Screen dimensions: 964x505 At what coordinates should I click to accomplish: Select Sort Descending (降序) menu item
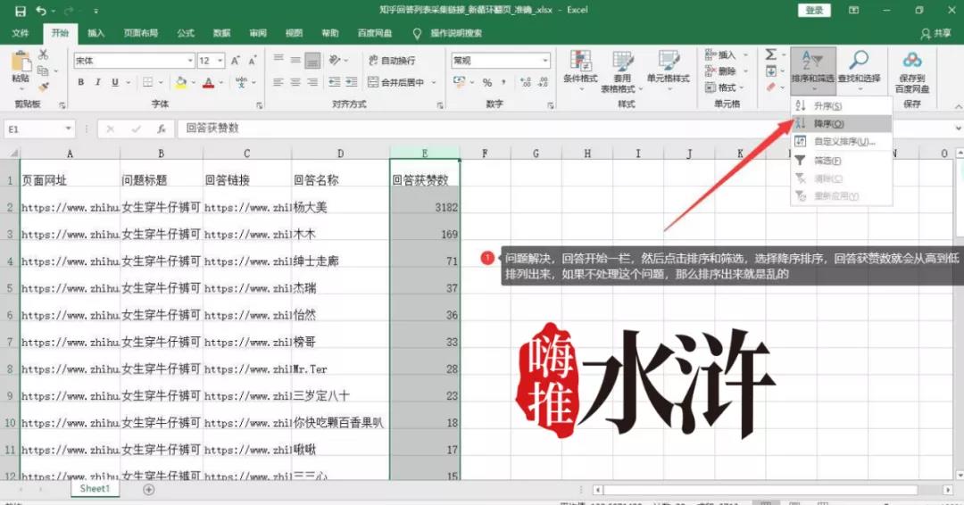842,124
